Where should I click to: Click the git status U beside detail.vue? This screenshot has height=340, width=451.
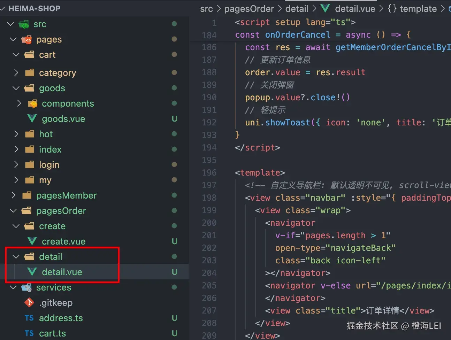(x=175, y=272)
